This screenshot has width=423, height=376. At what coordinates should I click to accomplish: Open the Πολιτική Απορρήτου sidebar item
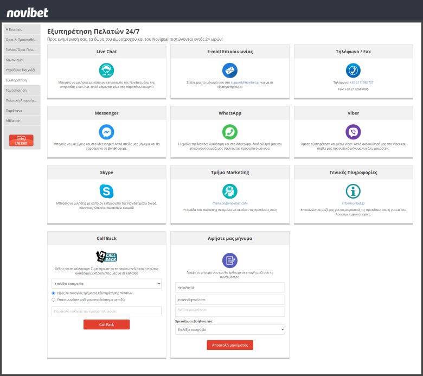(22, 100)
